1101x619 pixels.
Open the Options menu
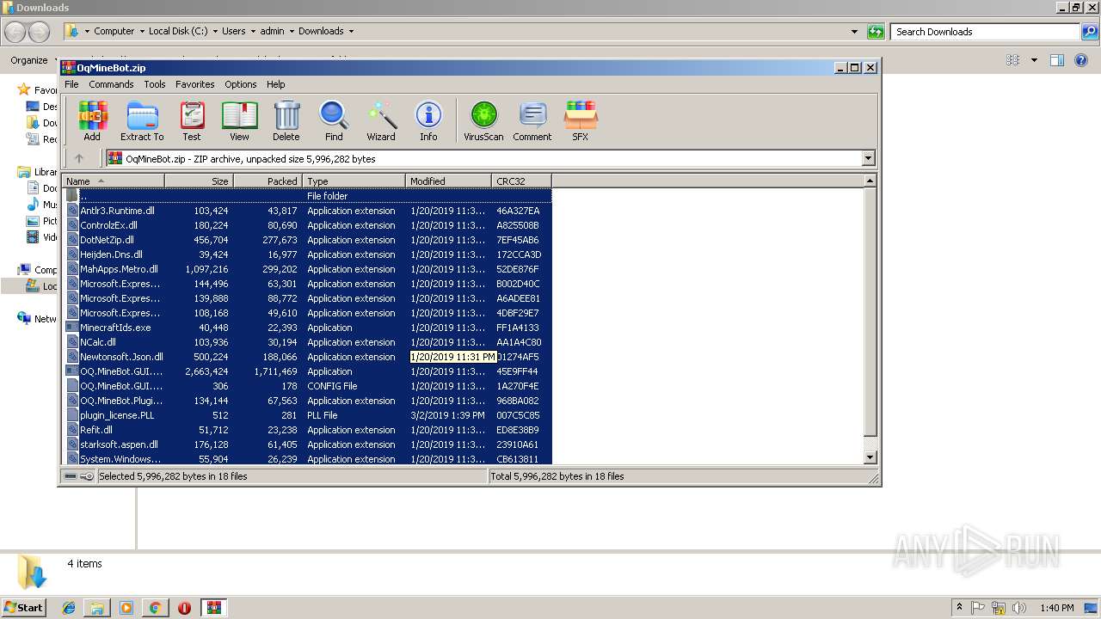(x=241, y=84)
